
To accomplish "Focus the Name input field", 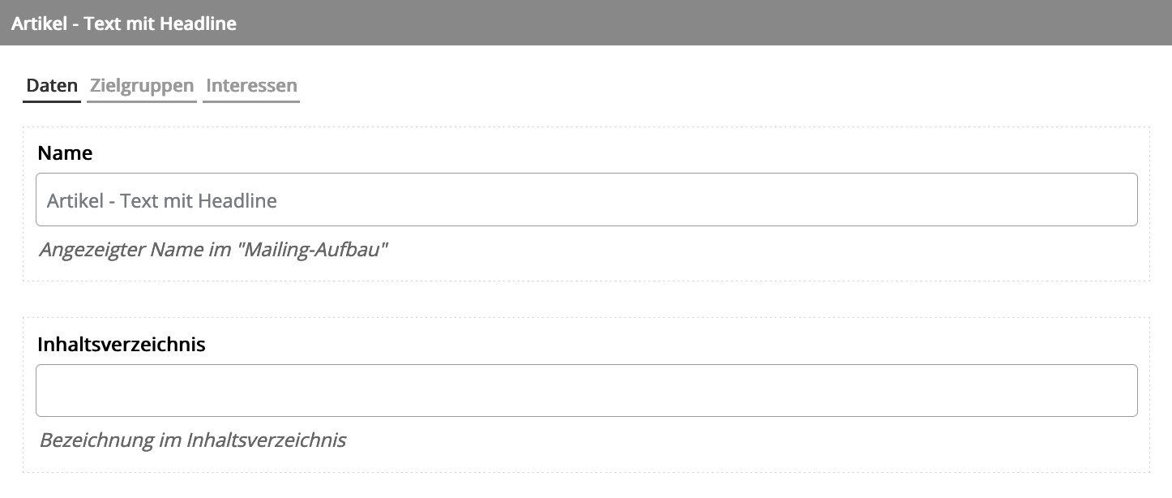I will point(587,200).
